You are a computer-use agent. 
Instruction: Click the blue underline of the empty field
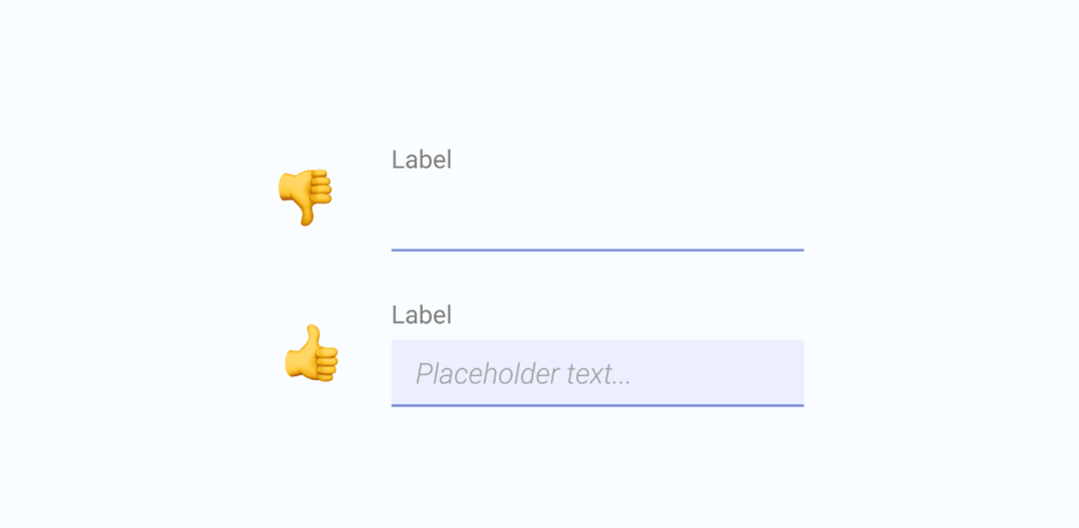tap(597, 250)
